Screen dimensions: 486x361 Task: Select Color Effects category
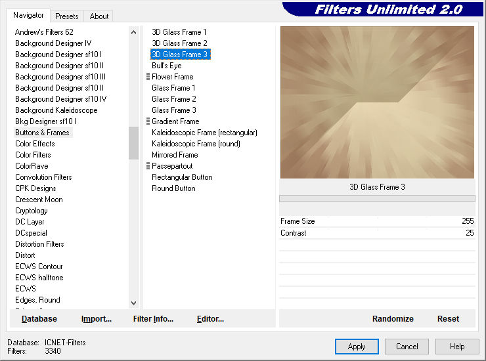click(35, 144)
